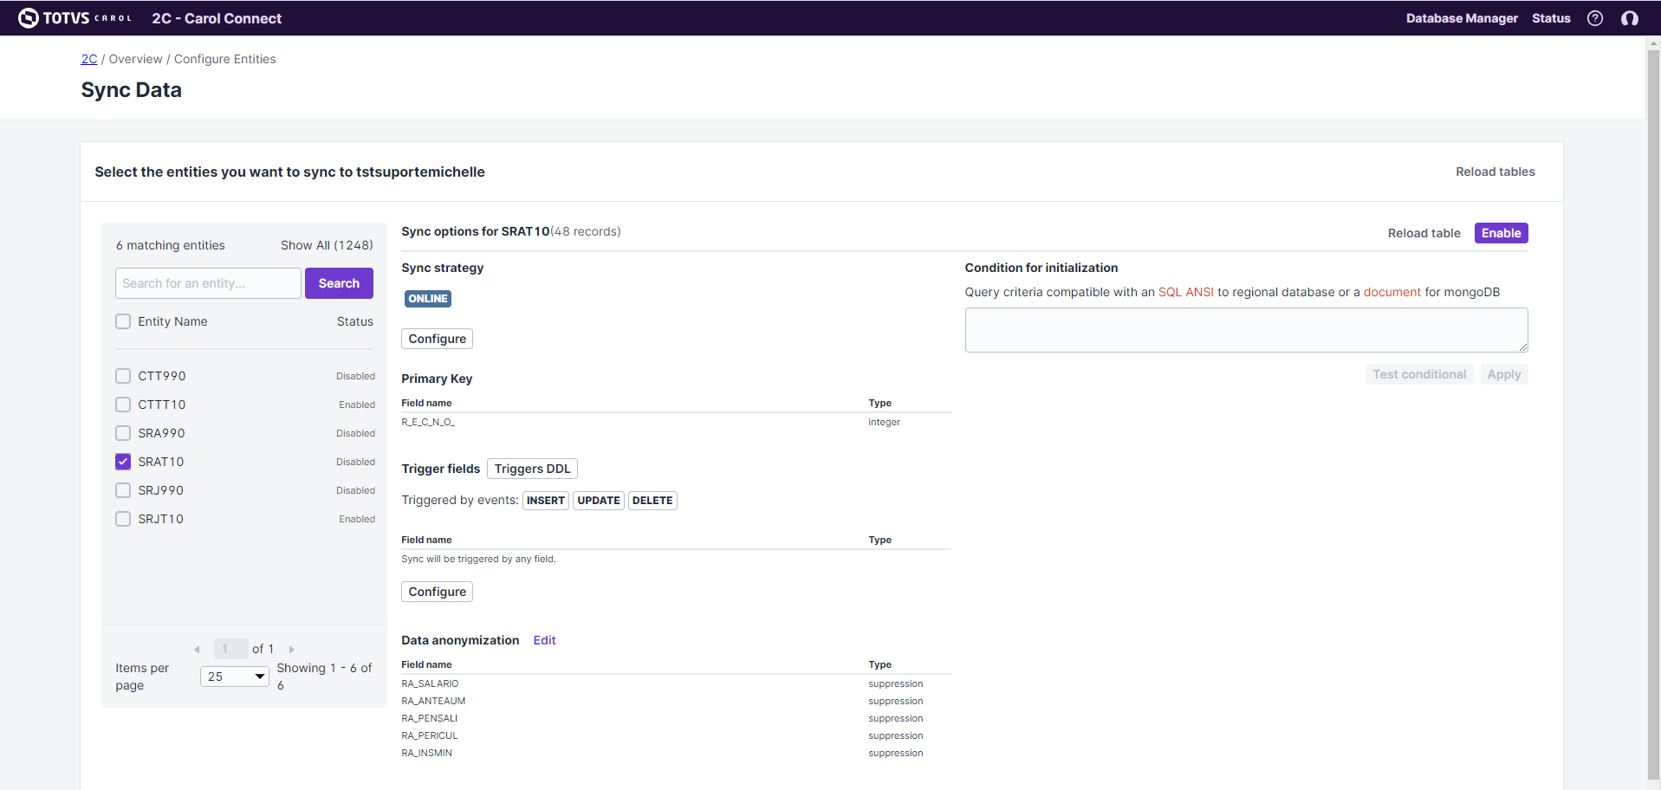Click the RA_PENSALI field row
The image size is (1661, 790).
point(676,718)
